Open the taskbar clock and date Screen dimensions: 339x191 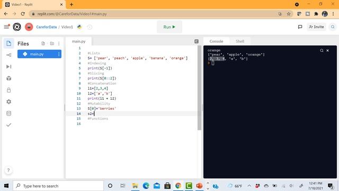(x=316, y=186)
